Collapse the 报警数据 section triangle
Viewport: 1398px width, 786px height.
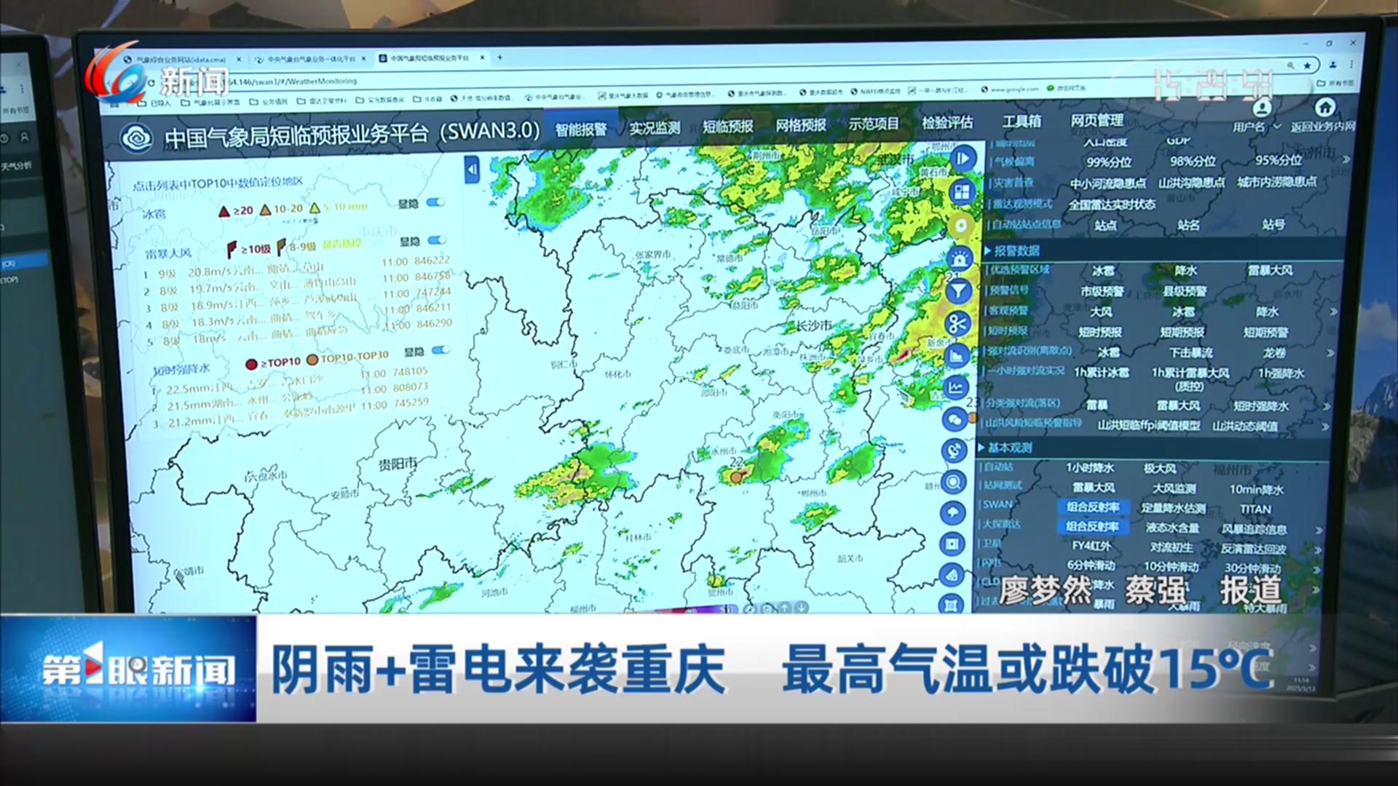point(988,250)
